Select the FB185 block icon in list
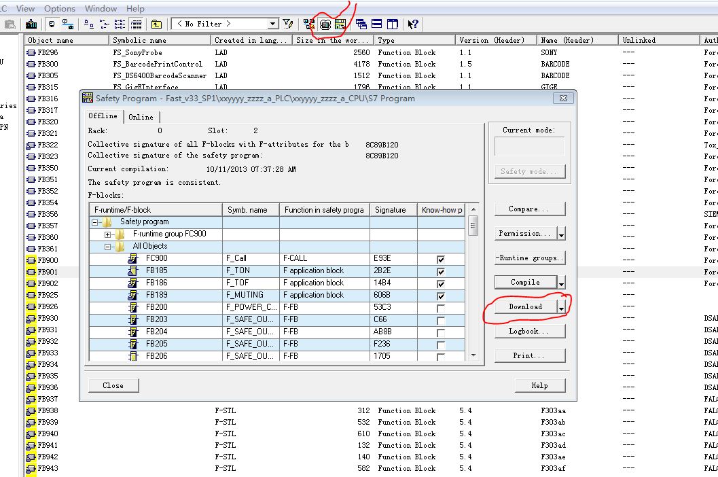718x477 pixels. [x=133, y=270]
